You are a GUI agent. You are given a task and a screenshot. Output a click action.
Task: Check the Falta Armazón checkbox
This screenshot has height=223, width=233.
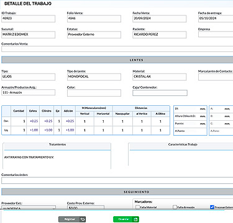pyautogui.click(x=175, y=207)
